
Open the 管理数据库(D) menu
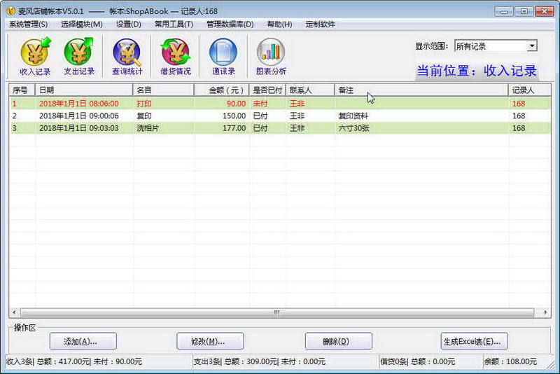pos(230,25)
